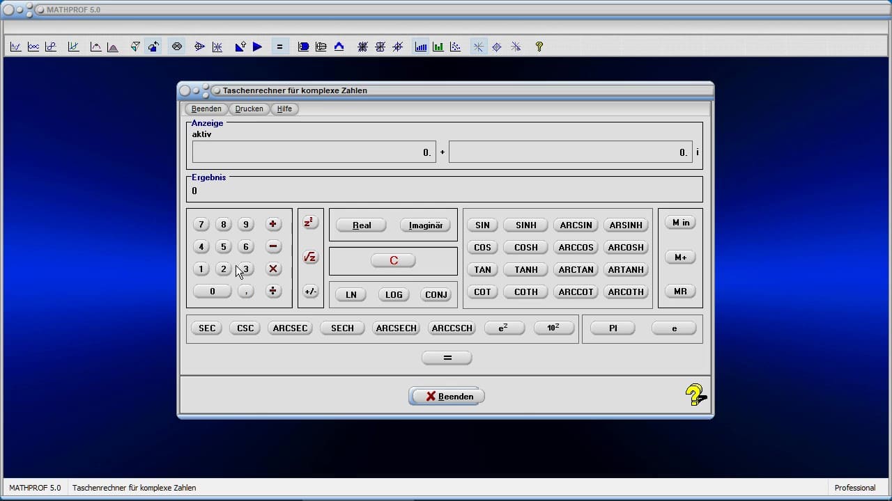Click the blue play arrow toolbar icon
892x501 pixels.
coord(257,47)
